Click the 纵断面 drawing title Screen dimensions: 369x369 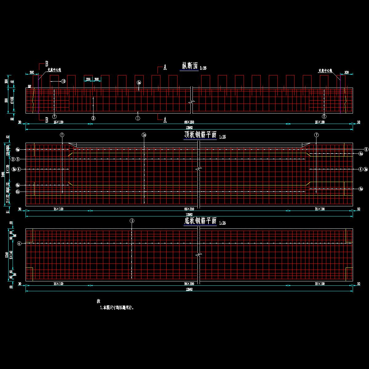pyautogui.click(x=190, y=65)
